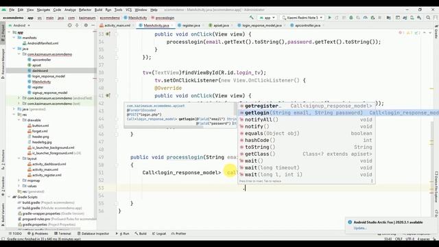439x247 pixels.
Task: Hide the Project panel using minus icon
Action: pos(93,25)
